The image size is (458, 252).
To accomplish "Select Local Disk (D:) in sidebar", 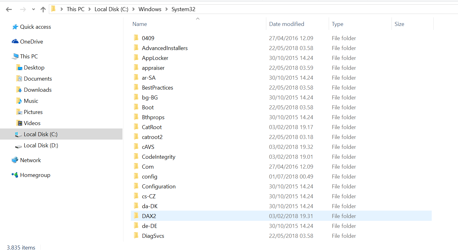I will coord(41,145).
